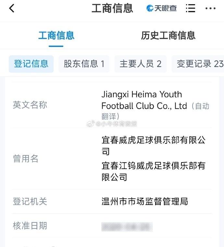Click former name 宜春江钨威虎足球俱乐部有限公司
The height and width of the screenshot is (247, 224).
point(153,171)
